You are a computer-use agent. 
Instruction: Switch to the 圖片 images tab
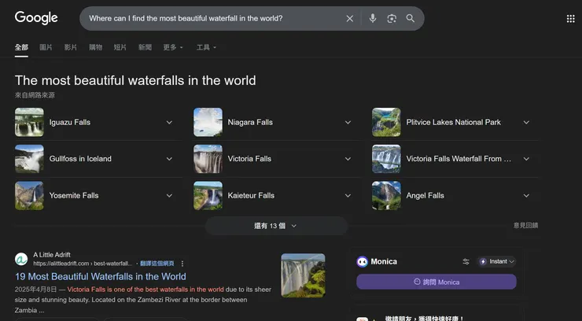pos(46,47)
